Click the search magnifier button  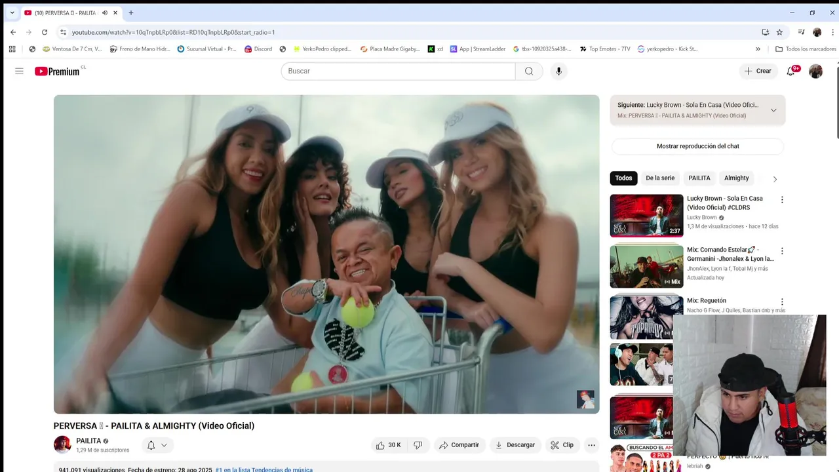529,71
